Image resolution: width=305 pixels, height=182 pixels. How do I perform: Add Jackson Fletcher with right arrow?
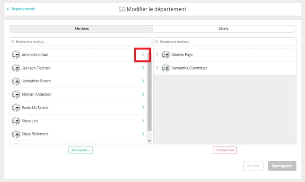pos(143,68)
